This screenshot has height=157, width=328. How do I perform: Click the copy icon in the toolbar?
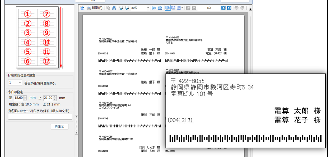point(108,8)
